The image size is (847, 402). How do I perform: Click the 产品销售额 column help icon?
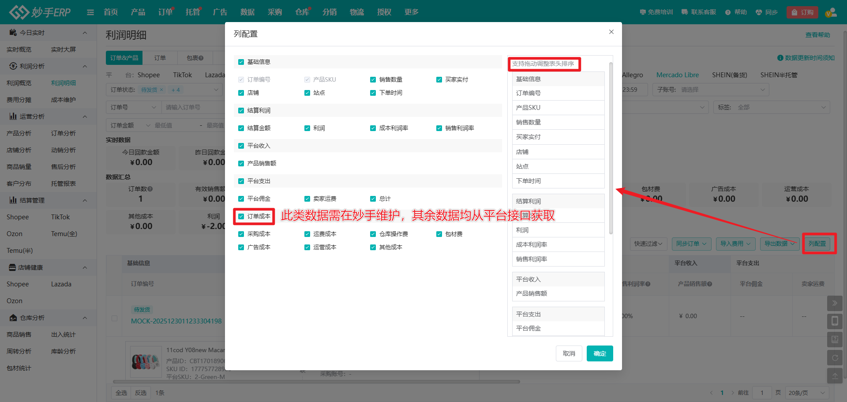pos(709,284)
